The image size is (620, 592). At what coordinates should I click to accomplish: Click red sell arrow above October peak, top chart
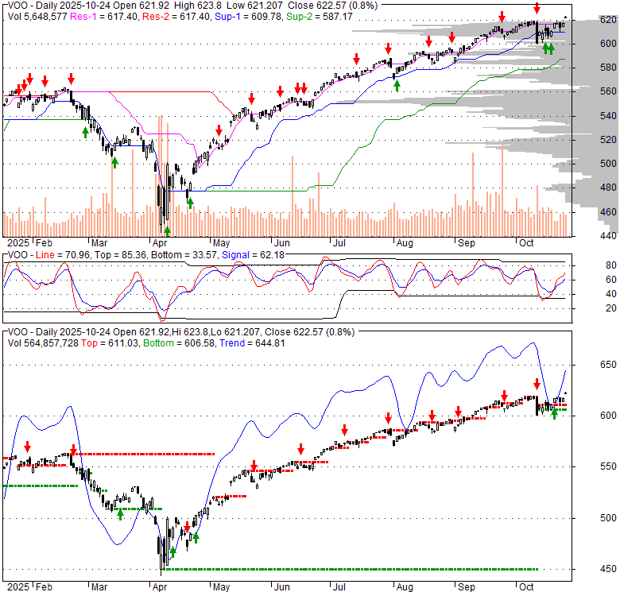click(x=537, y=7)
